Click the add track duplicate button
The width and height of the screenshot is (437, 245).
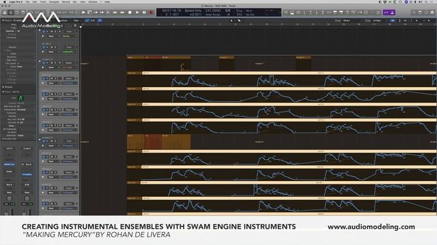(75, 26)
